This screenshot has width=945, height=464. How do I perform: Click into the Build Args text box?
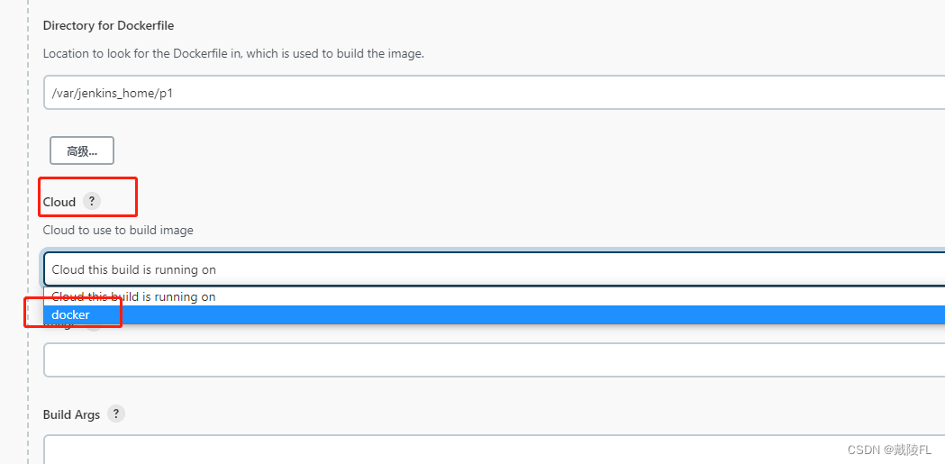click(x=494, y=450)
